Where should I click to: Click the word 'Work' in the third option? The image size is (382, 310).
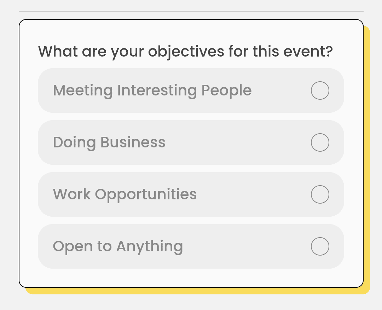(72, 194)
